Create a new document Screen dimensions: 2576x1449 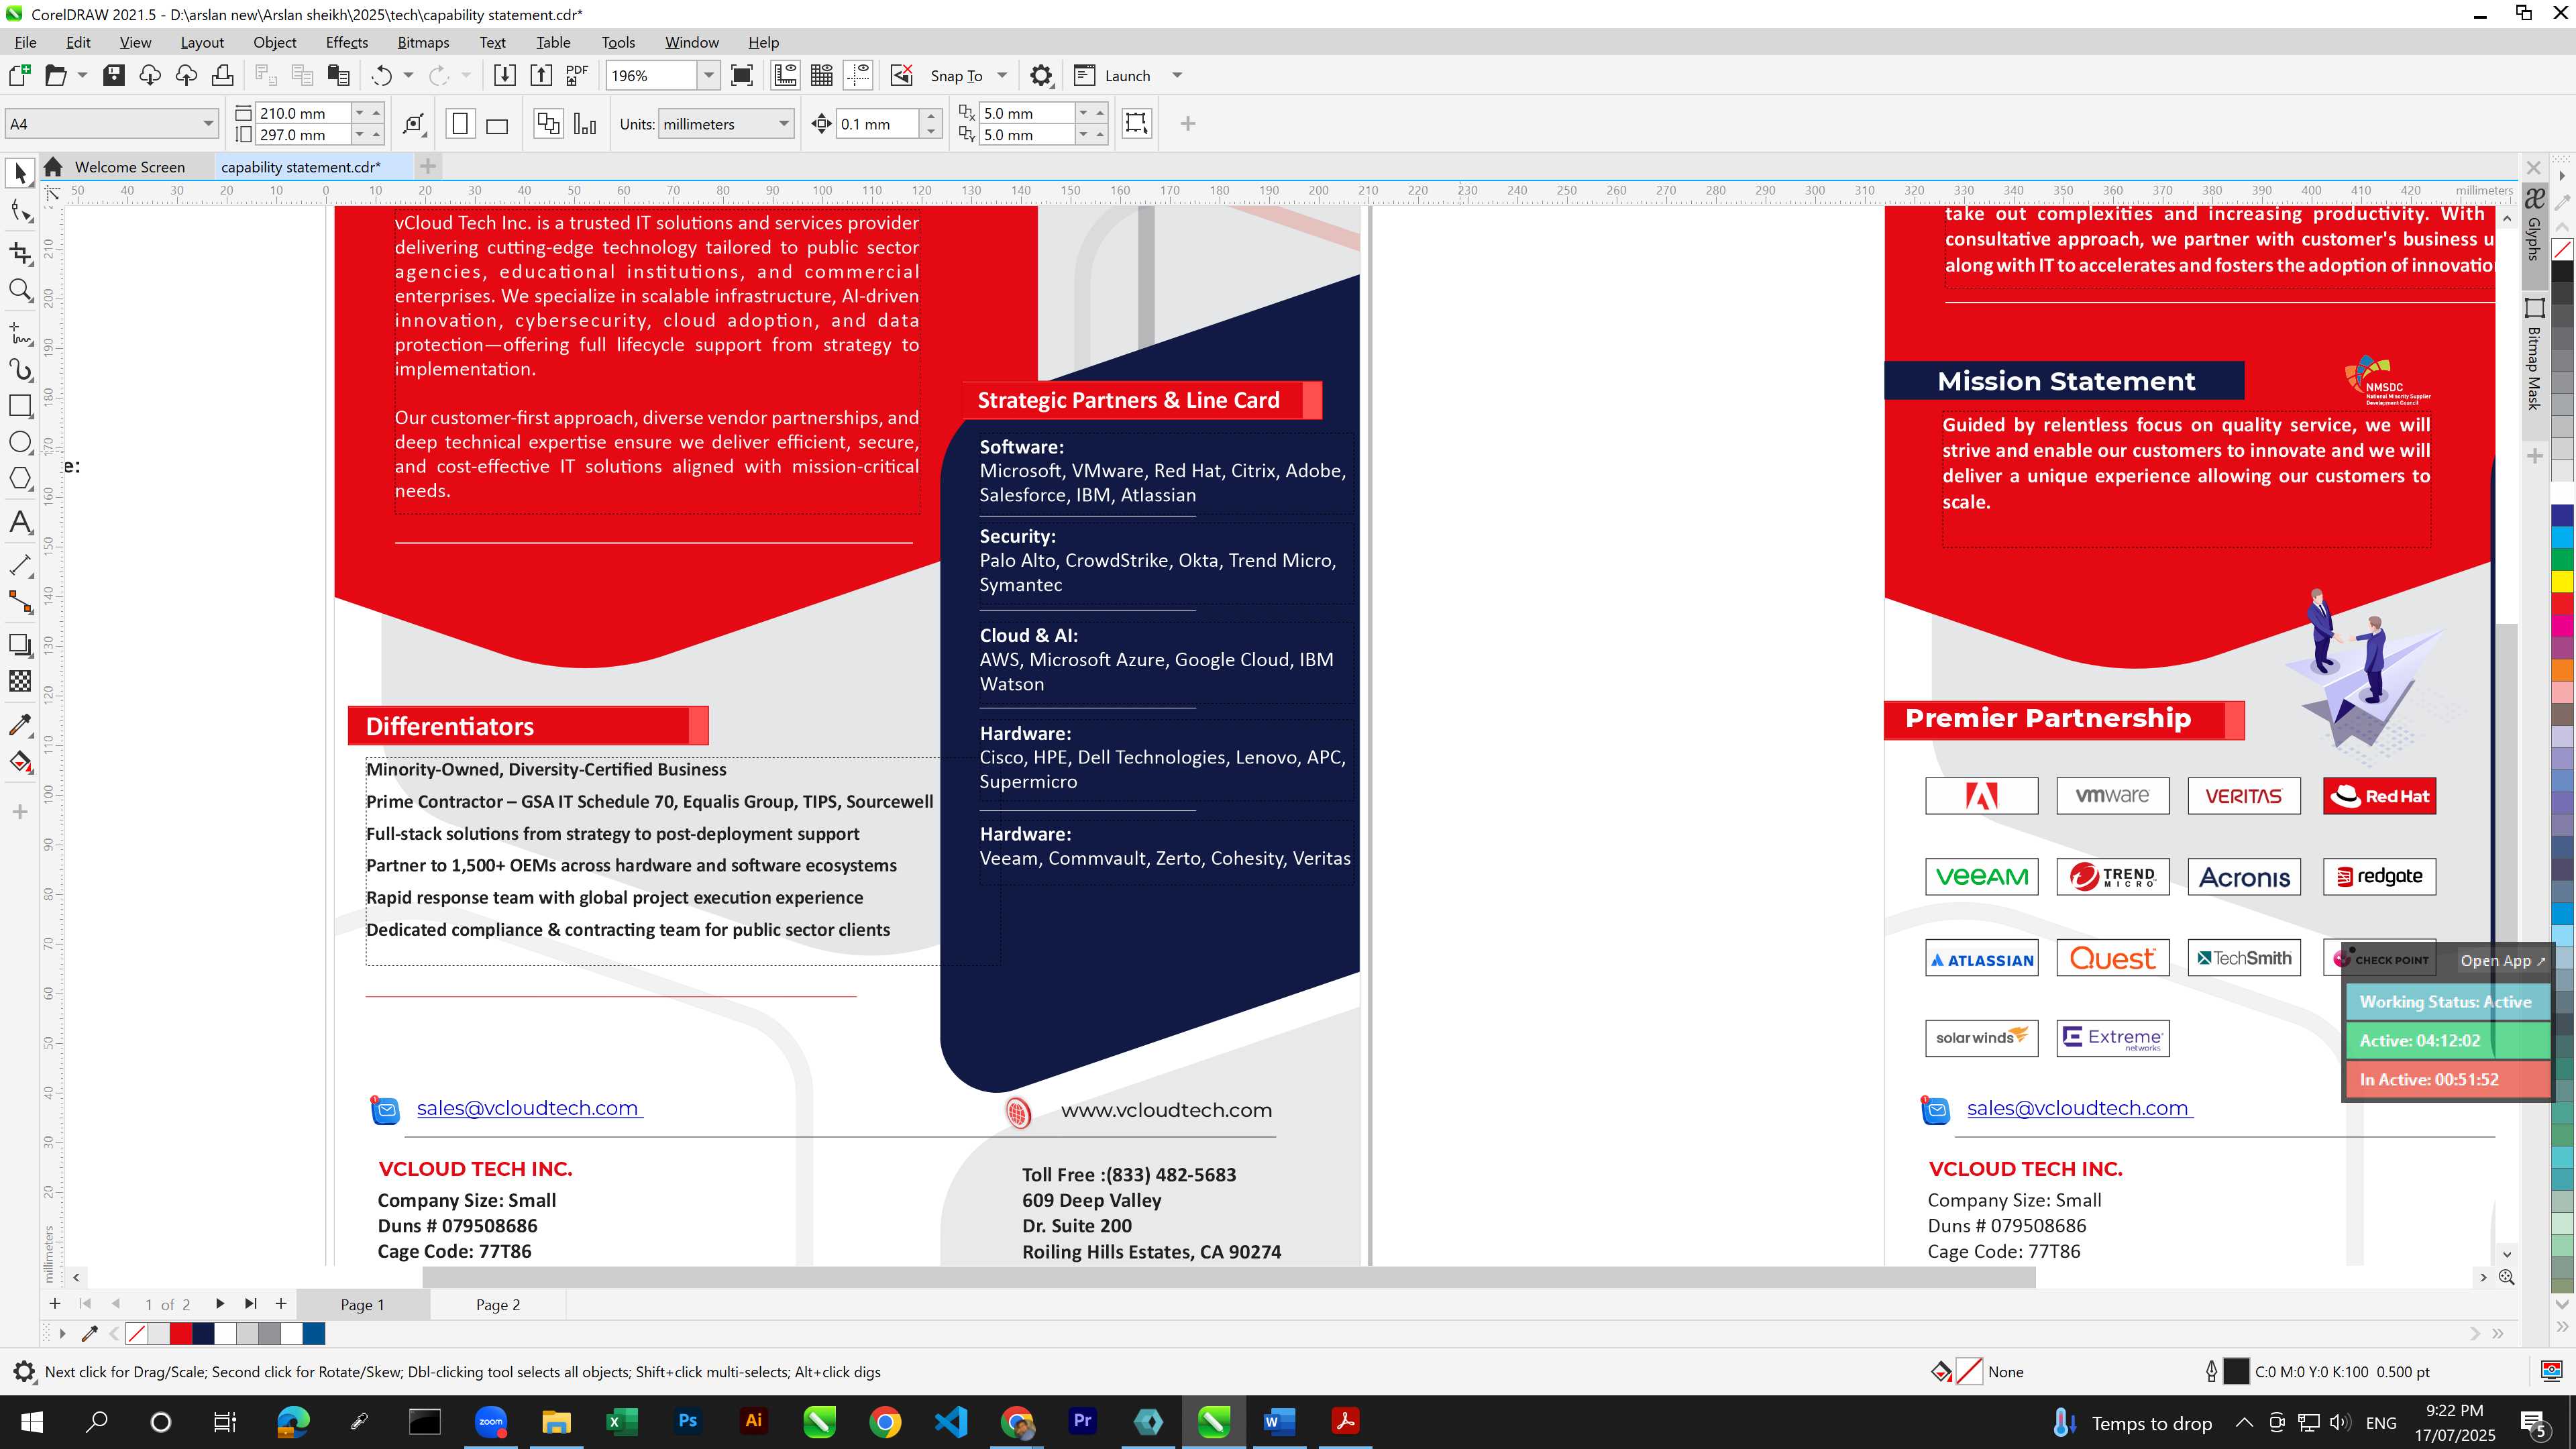(x=19, y=76)
